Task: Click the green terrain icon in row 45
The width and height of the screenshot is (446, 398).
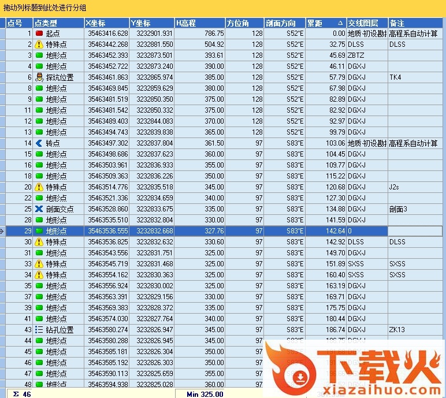Action: pos(39,352)
